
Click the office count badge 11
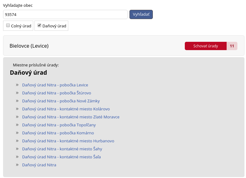click(232, 46)
